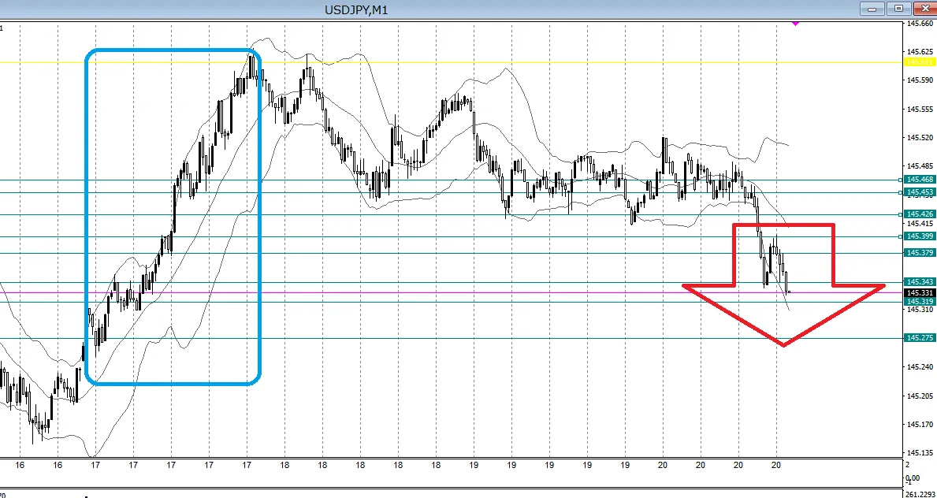Click the 145.135 price scale value
This screenshot has width=937, height=498.
(x=920, y=453)
